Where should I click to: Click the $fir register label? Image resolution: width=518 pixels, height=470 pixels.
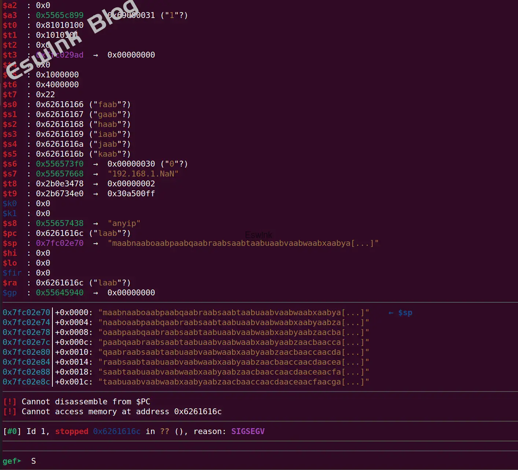[12, 273]
